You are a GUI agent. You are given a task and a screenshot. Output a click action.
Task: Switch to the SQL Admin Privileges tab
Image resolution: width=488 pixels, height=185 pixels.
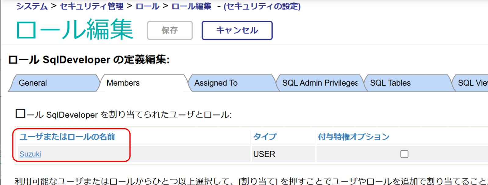coord(320,83)
